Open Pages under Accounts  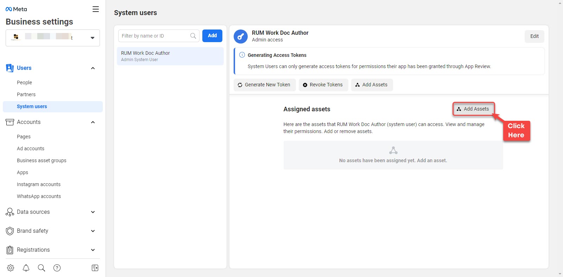tap(24, 137)
